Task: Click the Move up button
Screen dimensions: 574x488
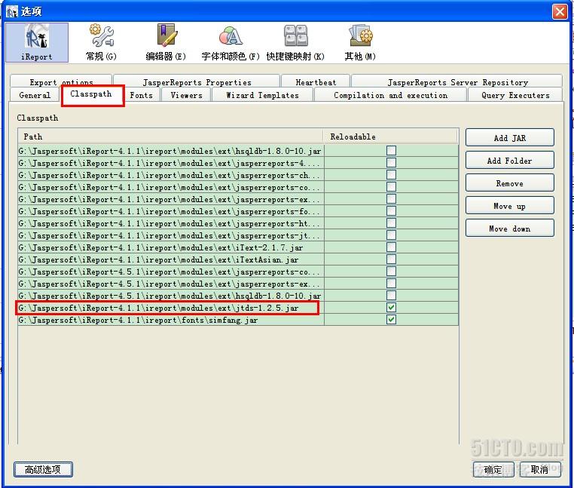Action: click(x=509, y=206)
